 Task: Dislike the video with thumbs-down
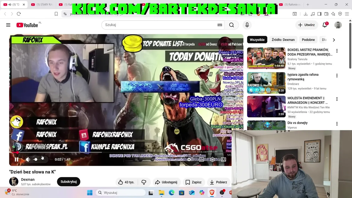tap(144, 182)
